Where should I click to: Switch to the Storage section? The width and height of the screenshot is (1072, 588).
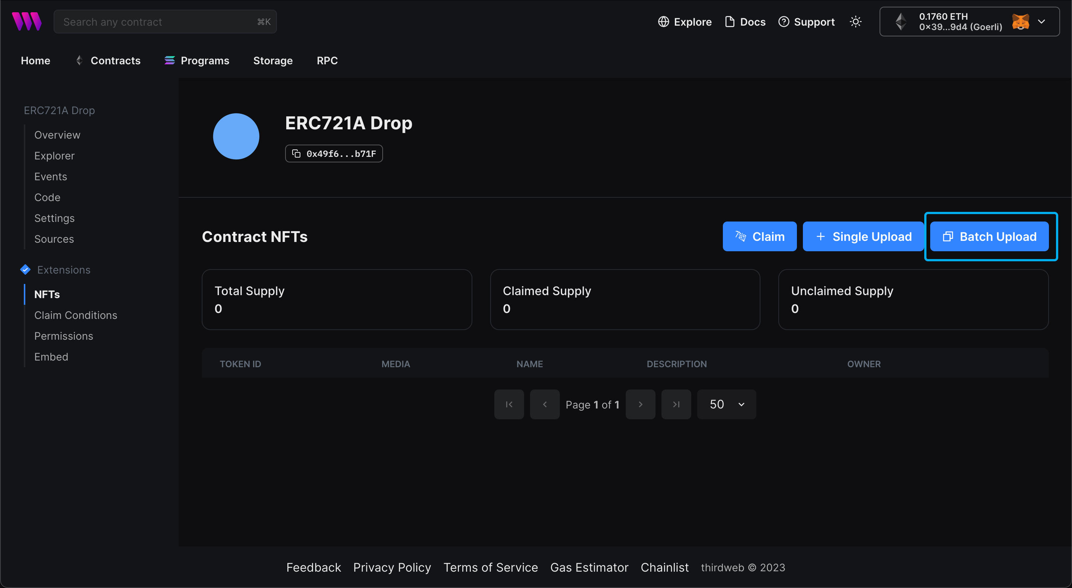point(272,60)
